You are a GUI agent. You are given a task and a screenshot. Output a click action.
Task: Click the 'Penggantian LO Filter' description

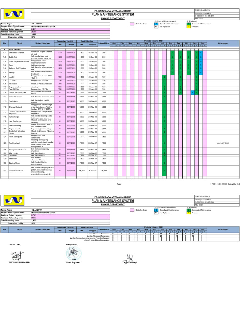(40, 81)
